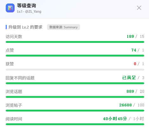
Task: Click the 40小时45分 reading time value
Action: (x=115, y=119)
